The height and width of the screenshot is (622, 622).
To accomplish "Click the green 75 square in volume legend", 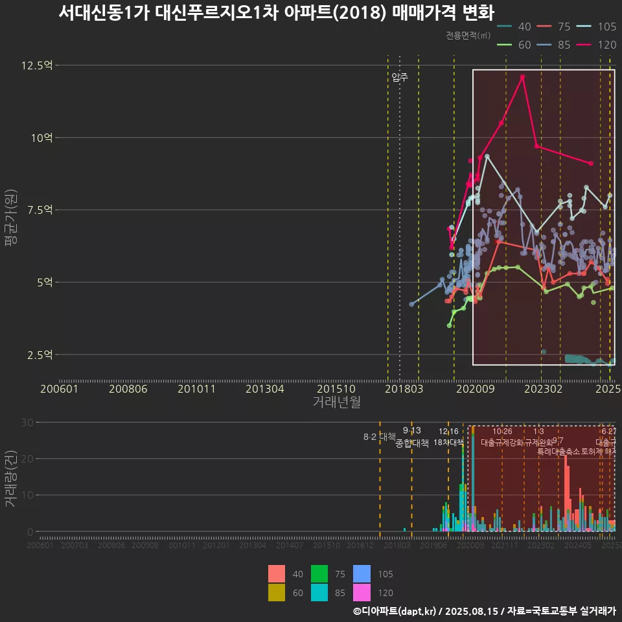I will [x=319, y=573].
